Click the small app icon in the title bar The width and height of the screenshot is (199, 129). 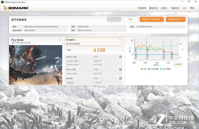click(2, 2)
